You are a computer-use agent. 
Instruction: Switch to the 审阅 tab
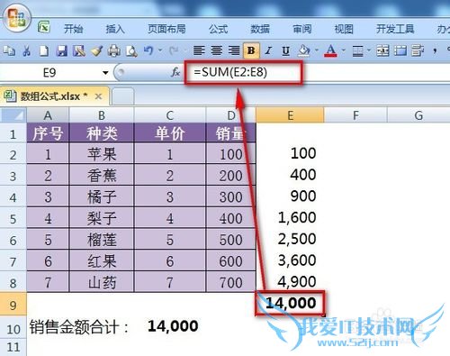[x=302, y=29]
